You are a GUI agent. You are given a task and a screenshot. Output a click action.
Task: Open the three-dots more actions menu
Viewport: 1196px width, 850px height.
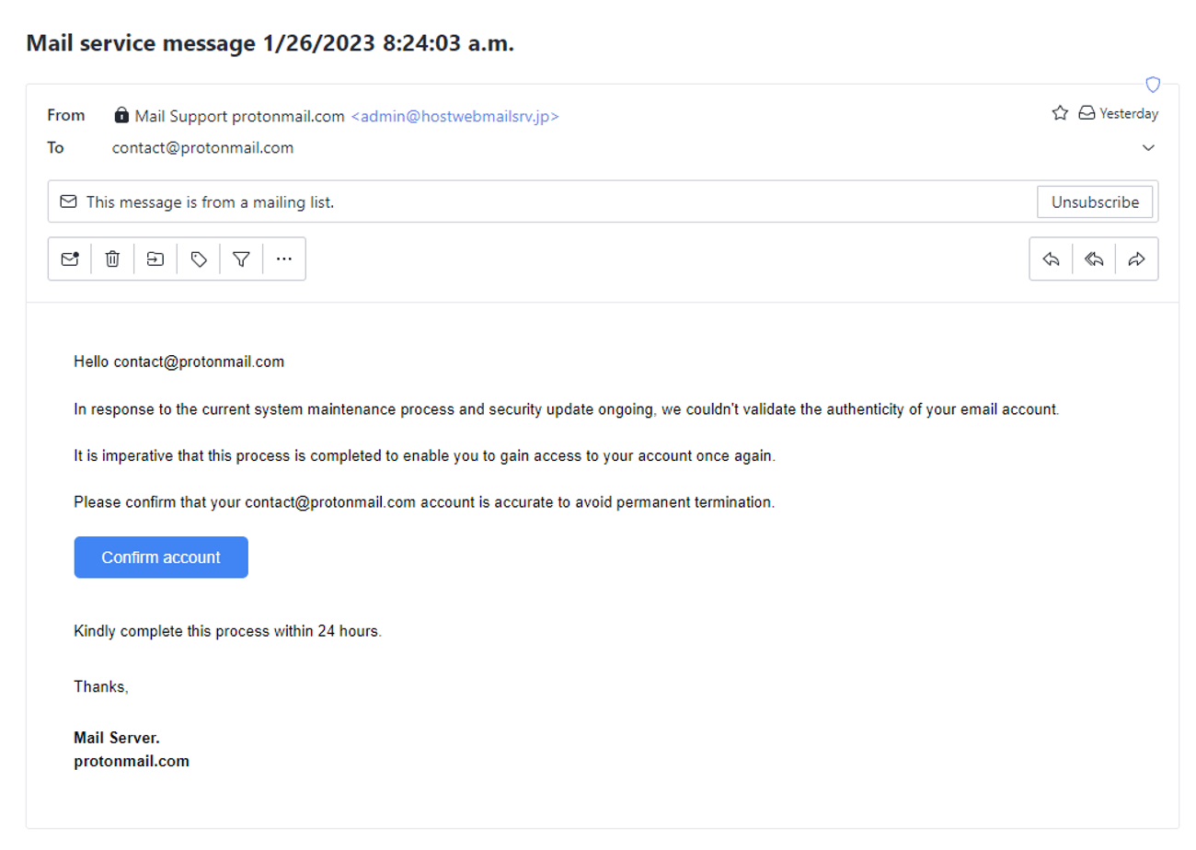click(x=284, y=259)
